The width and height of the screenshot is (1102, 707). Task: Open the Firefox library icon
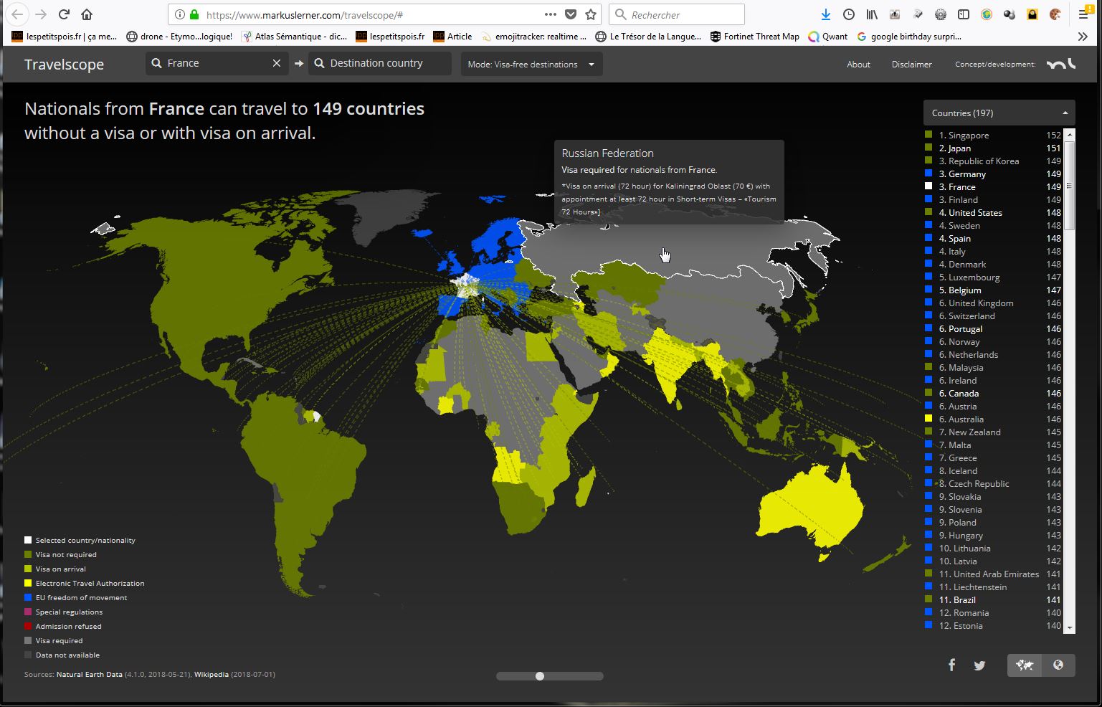coord(871,14)
